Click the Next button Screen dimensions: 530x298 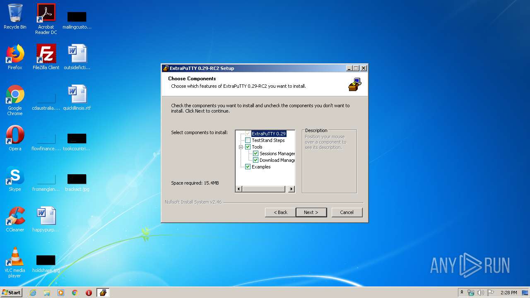tap(311, 212)
